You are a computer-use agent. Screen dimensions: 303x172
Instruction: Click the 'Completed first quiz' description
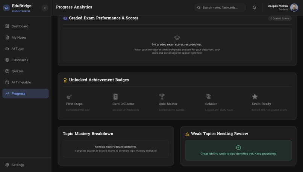pyautogui.click(x=78, y=110)
